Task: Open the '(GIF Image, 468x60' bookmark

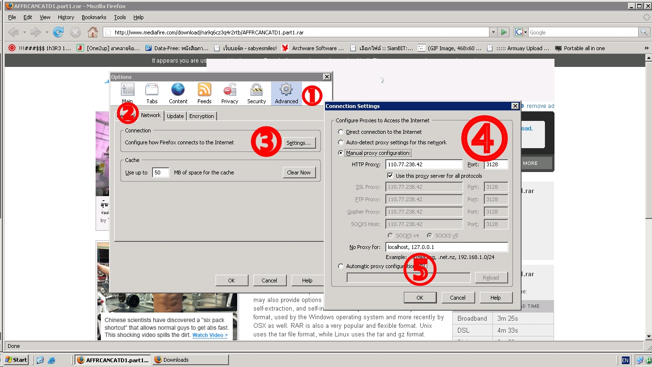Action: pyautogui.click(x=450, y=48)
